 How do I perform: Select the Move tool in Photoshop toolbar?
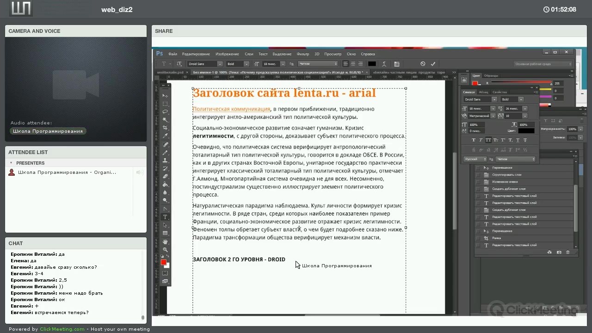[x=165, y=96]
